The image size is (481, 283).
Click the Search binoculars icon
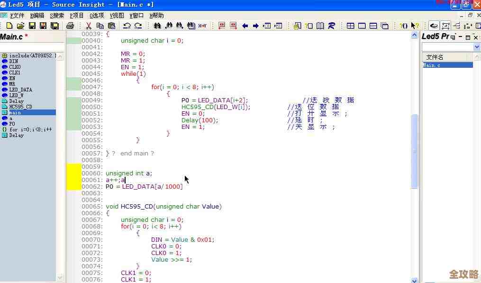pyautogui.click(x=157, y=26)
